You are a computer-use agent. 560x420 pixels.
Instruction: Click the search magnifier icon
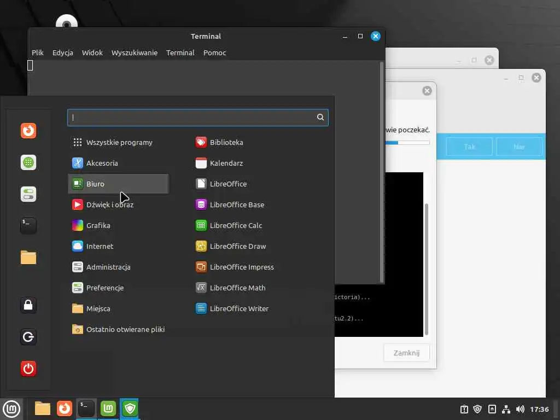(320, 117)
